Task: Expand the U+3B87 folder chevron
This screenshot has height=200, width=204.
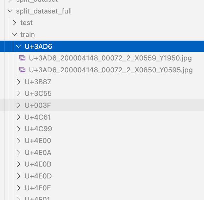Action: [x=19, y=82]
